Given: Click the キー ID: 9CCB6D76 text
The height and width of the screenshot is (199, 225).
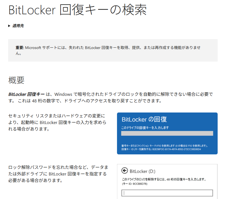Looking at the screenshot, I should [135, 184].
